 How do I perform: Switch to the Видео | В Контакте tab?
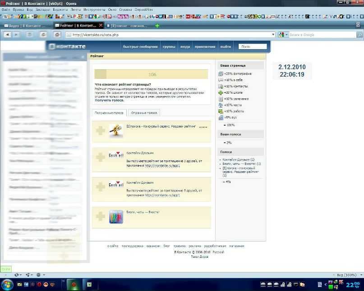pyautogui.click(x=28, y=26)
